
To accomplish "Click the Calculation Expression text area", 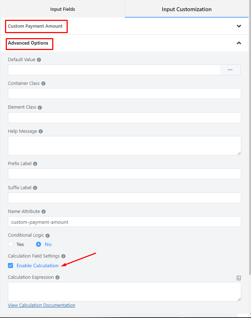I will tap(124, 291).
